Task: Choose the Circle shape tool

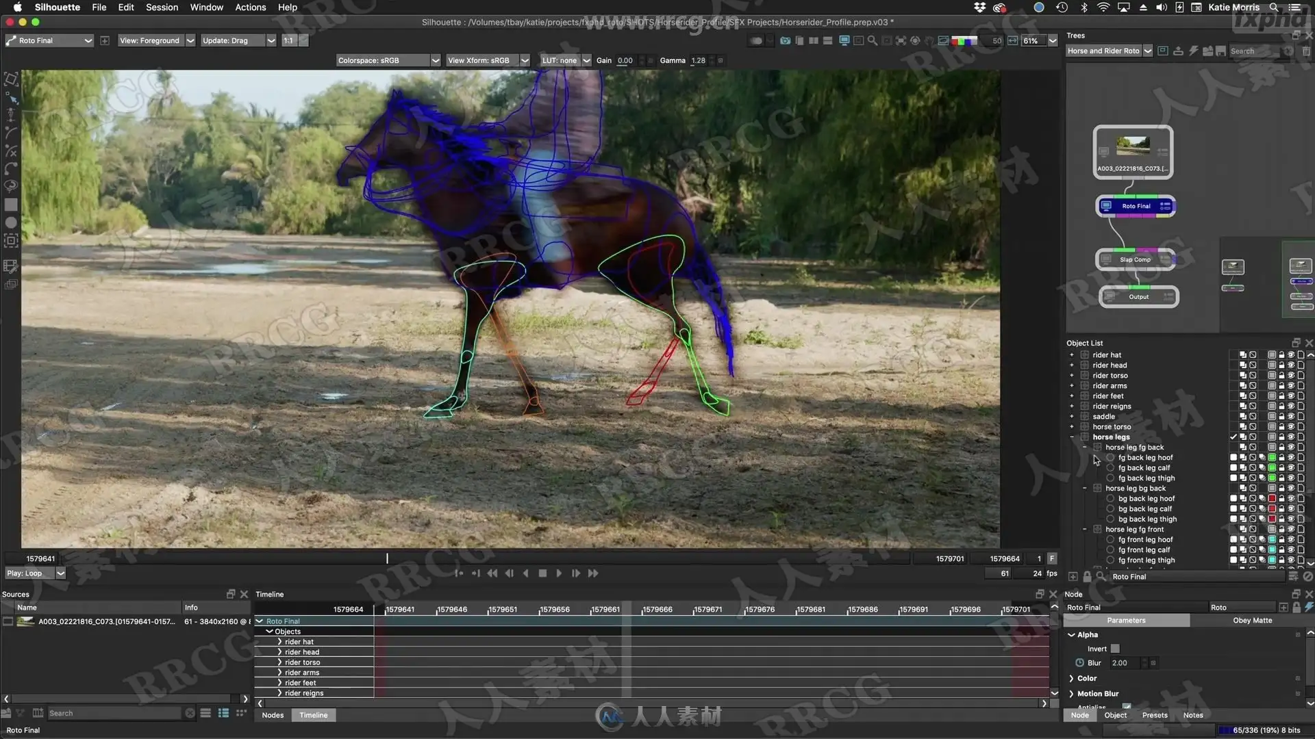Action: click(x=11, y=222)
